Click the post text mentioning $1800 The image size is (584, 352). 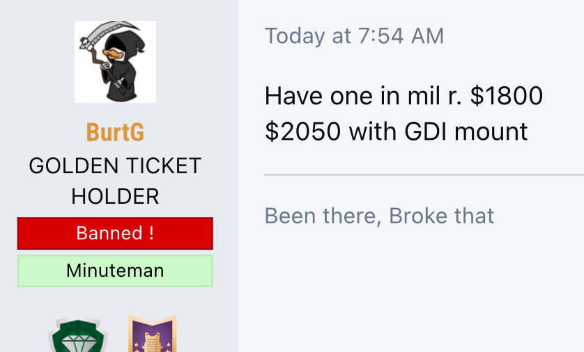click(x=404, y=96)
